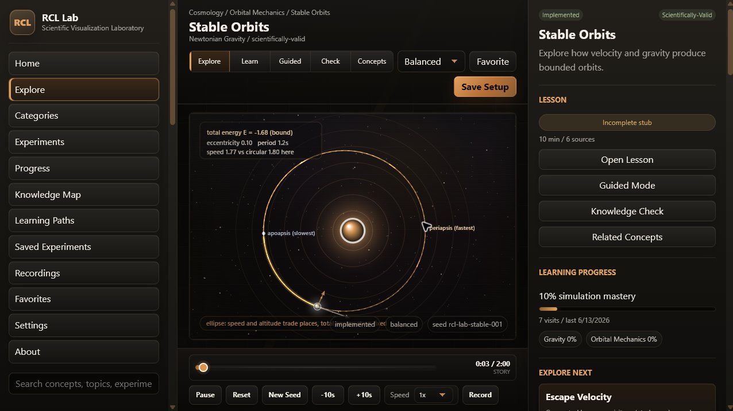Image resolution: width=733 pixels, height=411 pixels.
Task: Click the orbiting planet on ellipse
Action: (317, 307)
